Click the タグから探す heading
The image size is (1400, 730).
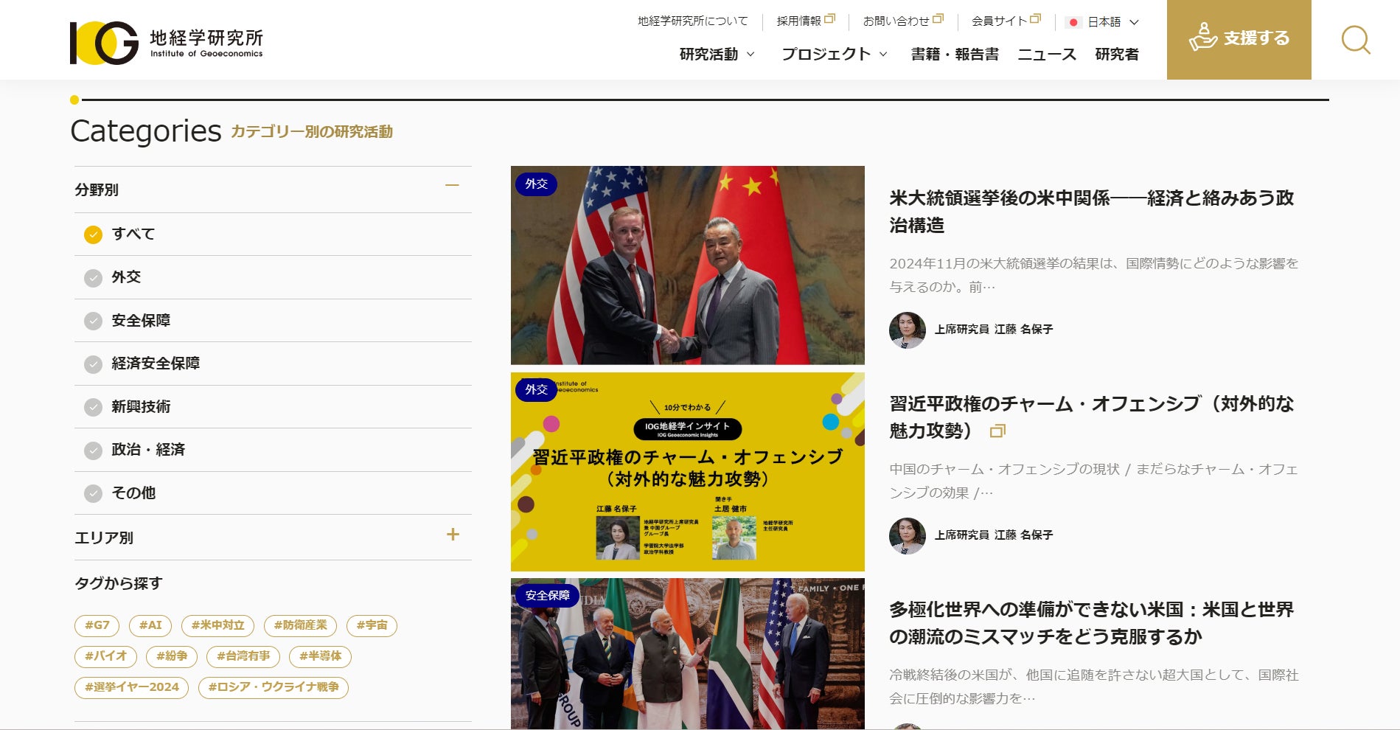click(119, 584)
